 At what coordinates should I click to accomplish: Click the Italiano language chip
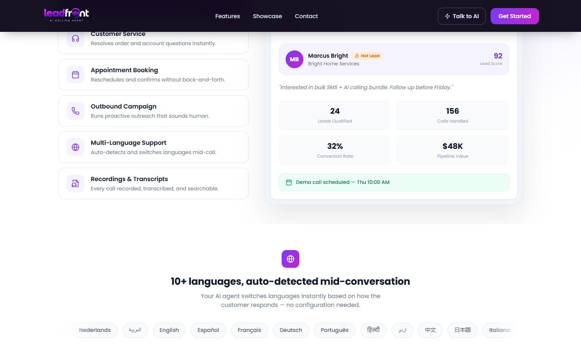(499, 330)
